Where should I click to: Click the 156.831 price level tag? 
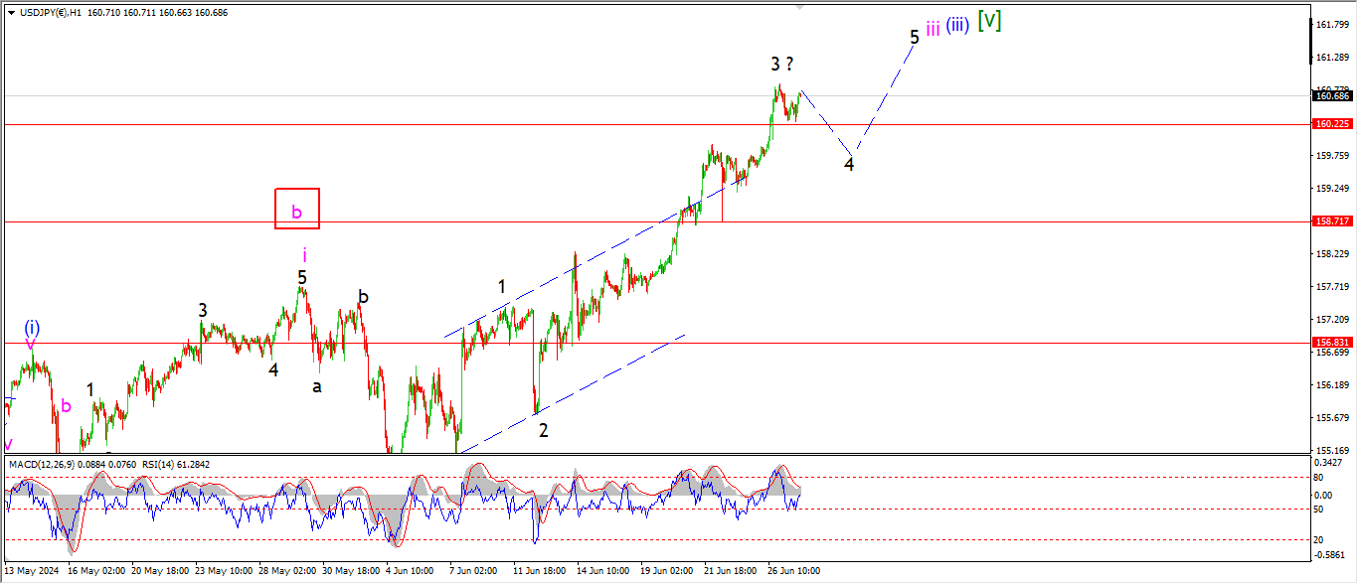coord(1332,342)
